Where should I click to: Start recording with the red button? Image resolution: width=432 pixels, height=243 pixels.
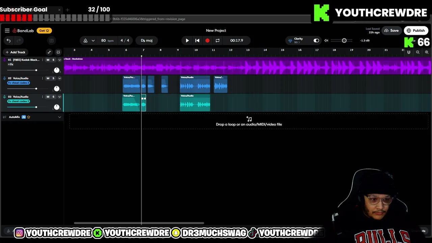pyautogui.click(x=207, y=40)
